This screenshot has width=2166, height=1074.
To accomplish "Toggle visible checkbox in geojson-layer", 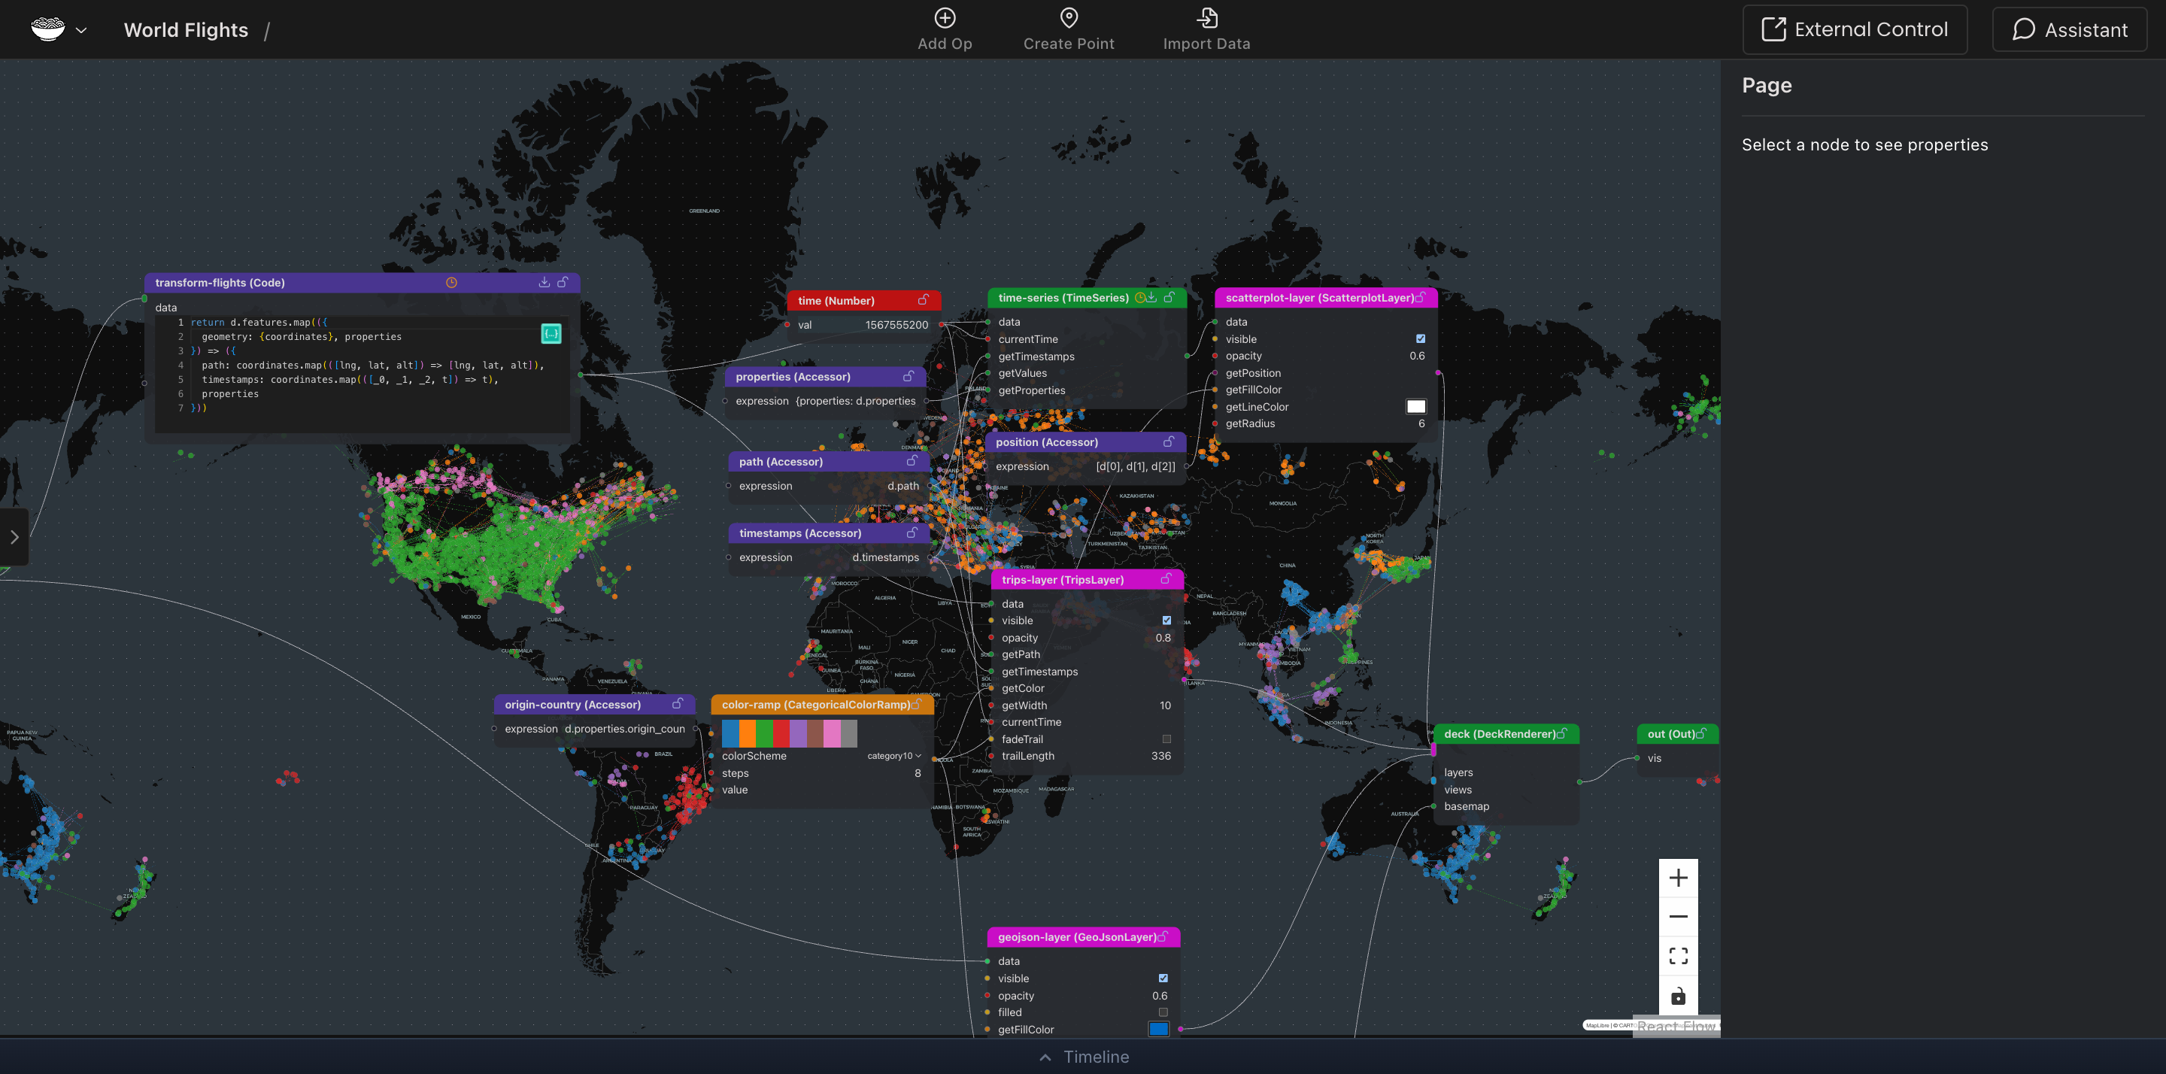I will [x=1163, y=978].
